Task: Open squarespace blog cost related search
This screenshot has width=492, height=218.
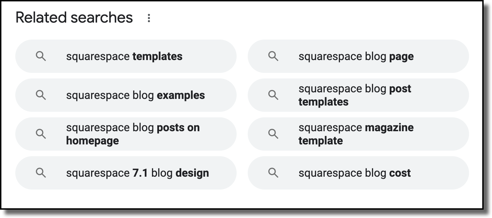Action: [x=358, y=173]
